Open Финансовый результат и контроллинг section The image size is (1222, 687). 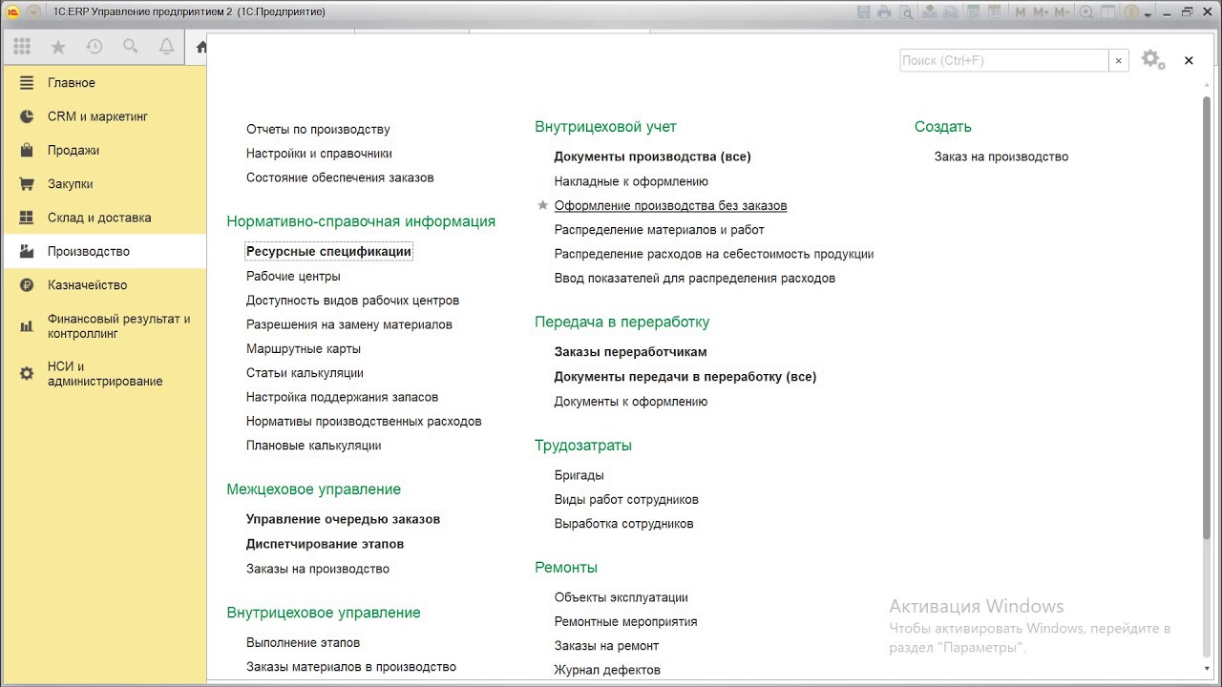[103, 326]
